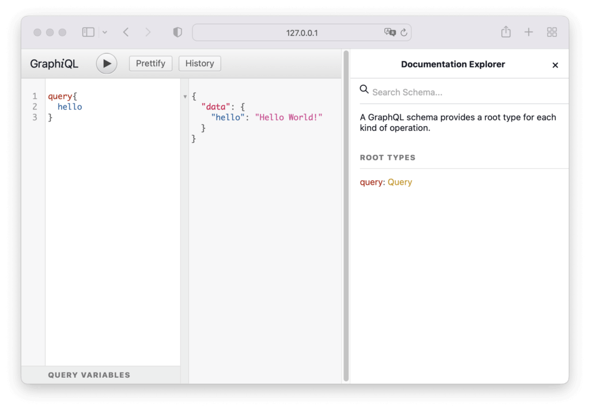
Task: Toggle the Safari sidebar
Action: (x=88, y=32)
